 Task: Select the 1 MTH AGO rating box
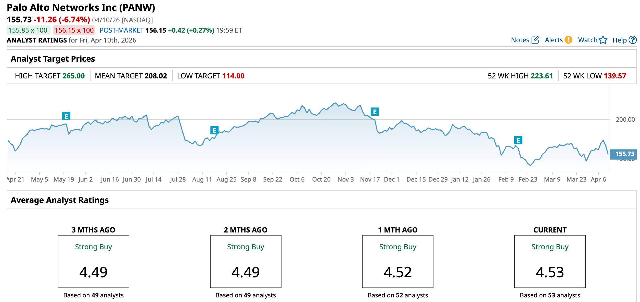click(398, 262)
